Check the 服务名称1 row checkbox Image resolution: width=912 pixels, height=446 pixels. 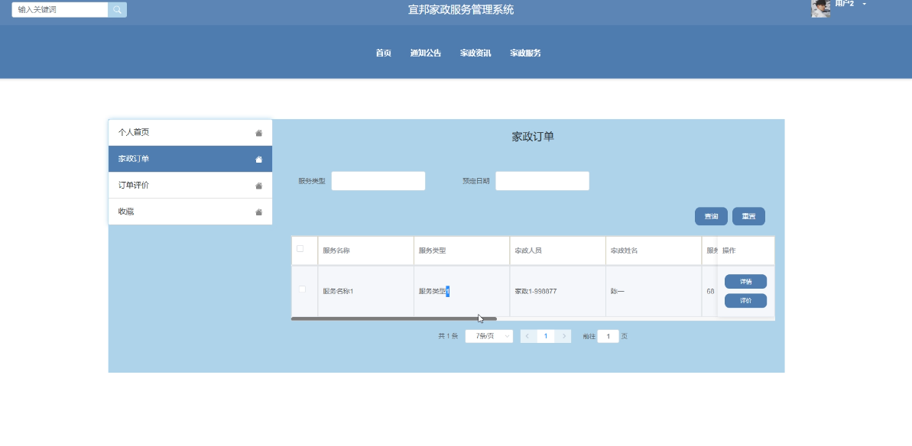(302, 289)
